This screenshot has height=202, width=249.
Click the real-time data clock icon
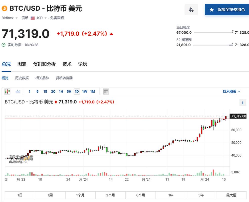3,45
